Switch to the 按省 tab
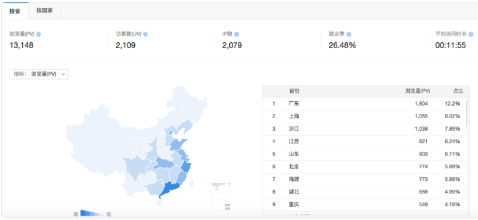The height and width of the screenshot is (220, 478). pyautogui.click(x=14, y=11)
